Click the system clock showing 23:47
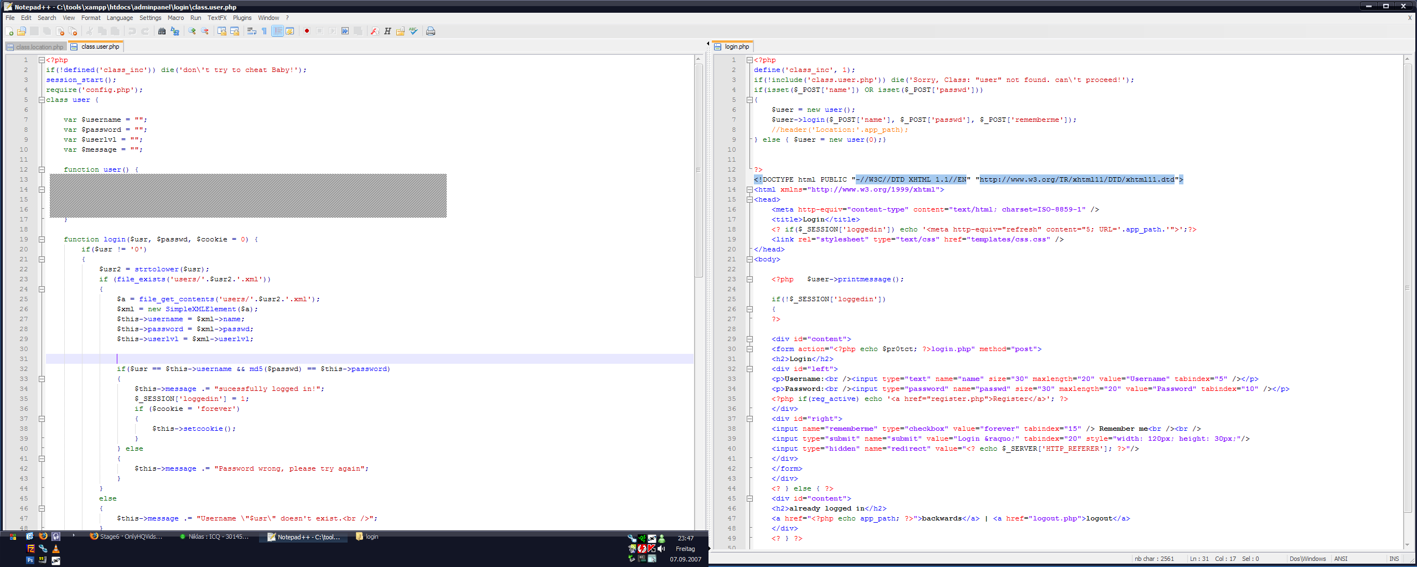Image resolution: width=1417 pixels, height=567 pixels. click(x=685, y=538)
